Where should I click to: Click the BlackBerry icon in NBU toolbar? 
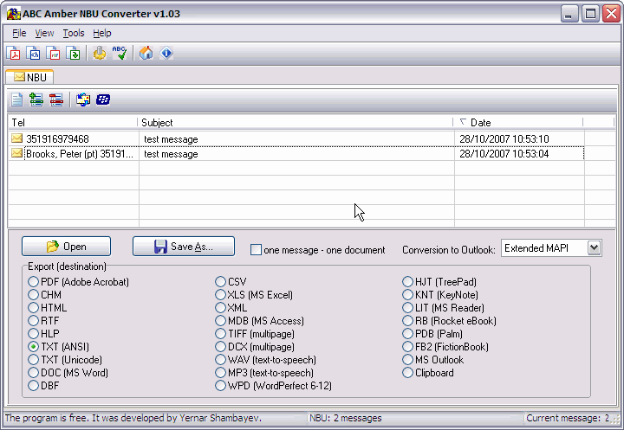pos(103,99)
